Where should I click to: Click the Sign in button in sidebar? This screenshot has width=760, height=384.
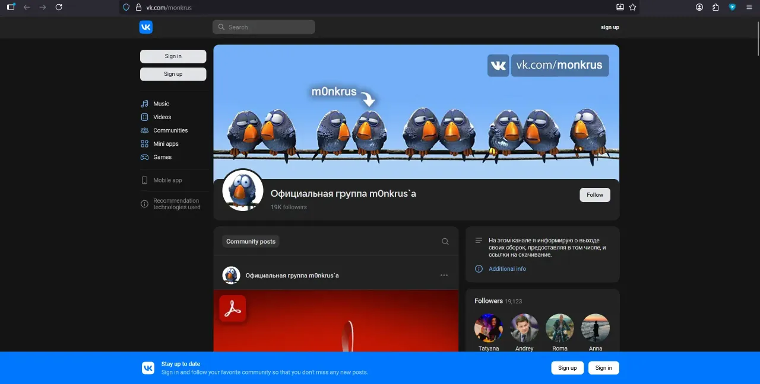173,56
